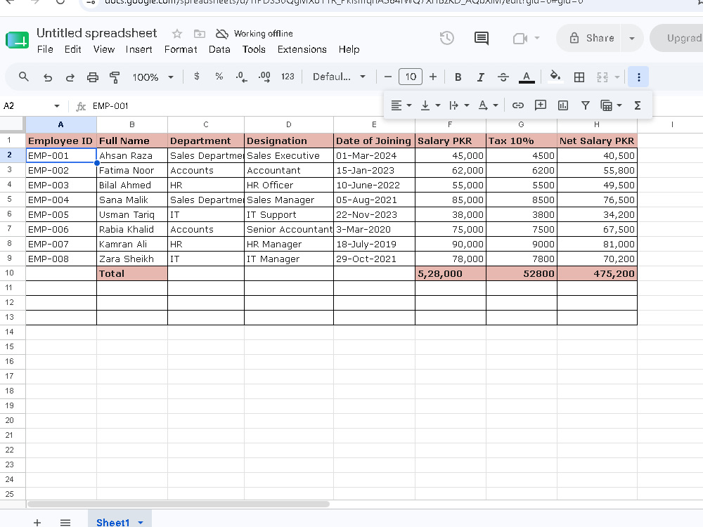
Task: Click the move to folder icon
Action: pos(200,34)
